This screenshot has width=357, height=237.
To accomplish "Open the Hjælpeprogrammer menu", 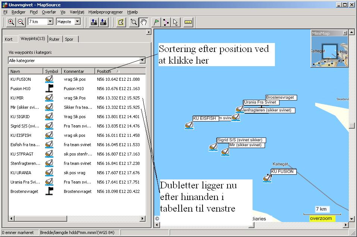I will coord(106,12).
